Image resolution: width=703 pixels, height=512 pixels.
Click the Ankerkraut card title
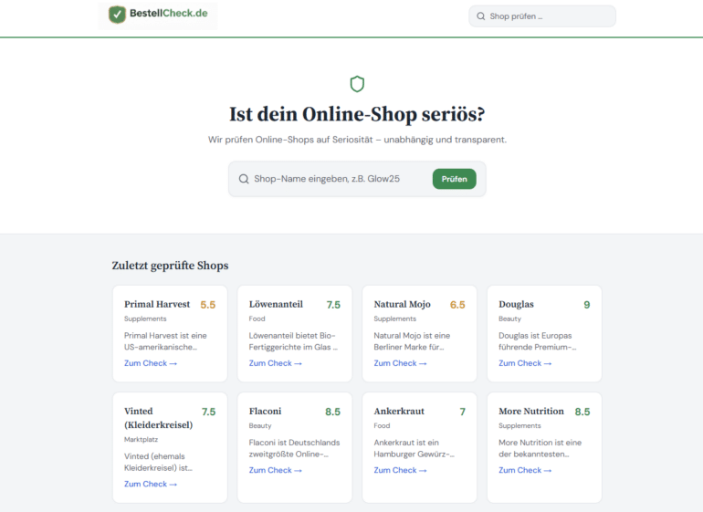tap(399, 412)
